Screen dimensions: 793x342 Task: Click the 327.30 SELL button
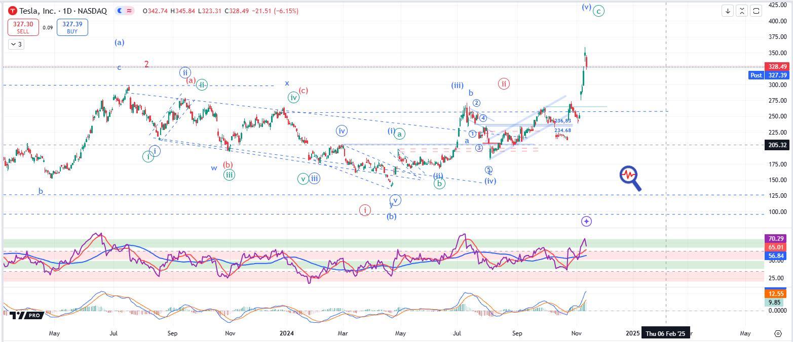(x=24, y=27)
